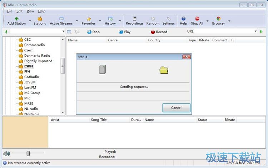Pick a Random station icon
The height and width of the screenshot is (168, 268).
tap(153, 19)
